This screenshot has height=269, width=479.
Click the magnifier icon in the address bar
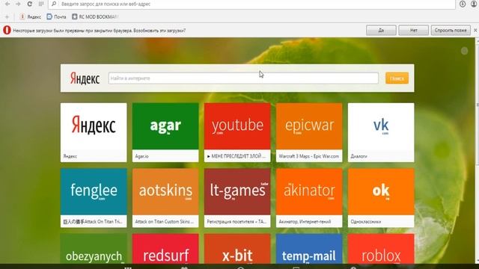tap(54, 4)
